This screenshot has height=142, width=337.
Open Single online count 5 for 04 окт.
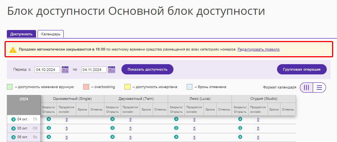67,120
